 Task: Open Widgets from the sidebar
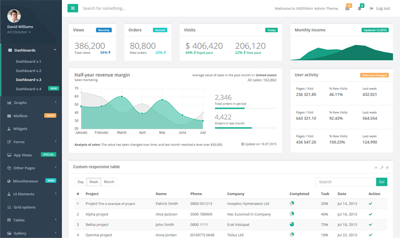[20, 129]
